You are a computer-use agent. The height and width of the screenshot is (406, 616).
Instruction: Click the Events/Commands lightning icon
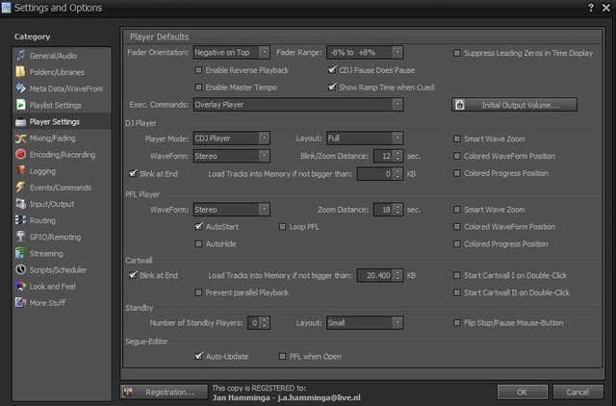point(20,188)
